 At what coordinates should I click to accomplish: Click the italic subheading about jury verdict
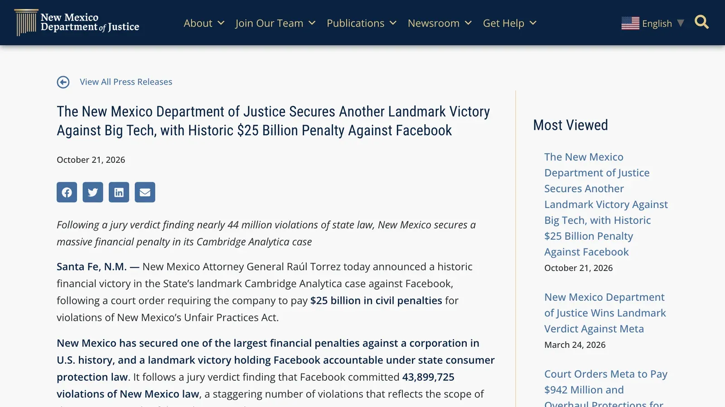pos(266,233)
